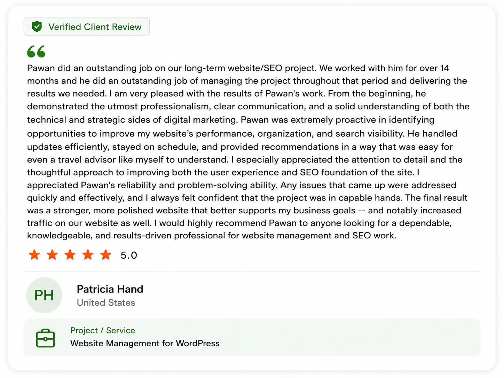Click the fifth orange rating star
The image size is (504, 378).
[106, 255]
